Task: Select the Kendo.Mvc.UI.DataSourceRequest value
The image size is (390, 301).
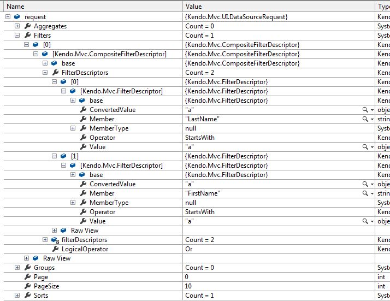Action: click(236, 17)
